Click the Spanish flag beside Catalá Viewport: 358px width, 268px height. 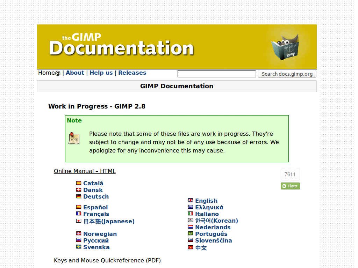(79, 183)
